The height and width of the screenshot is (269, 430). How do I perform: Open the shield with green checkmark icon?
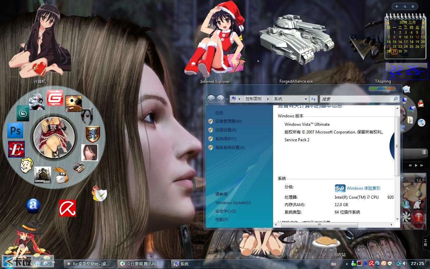point(99,193)
